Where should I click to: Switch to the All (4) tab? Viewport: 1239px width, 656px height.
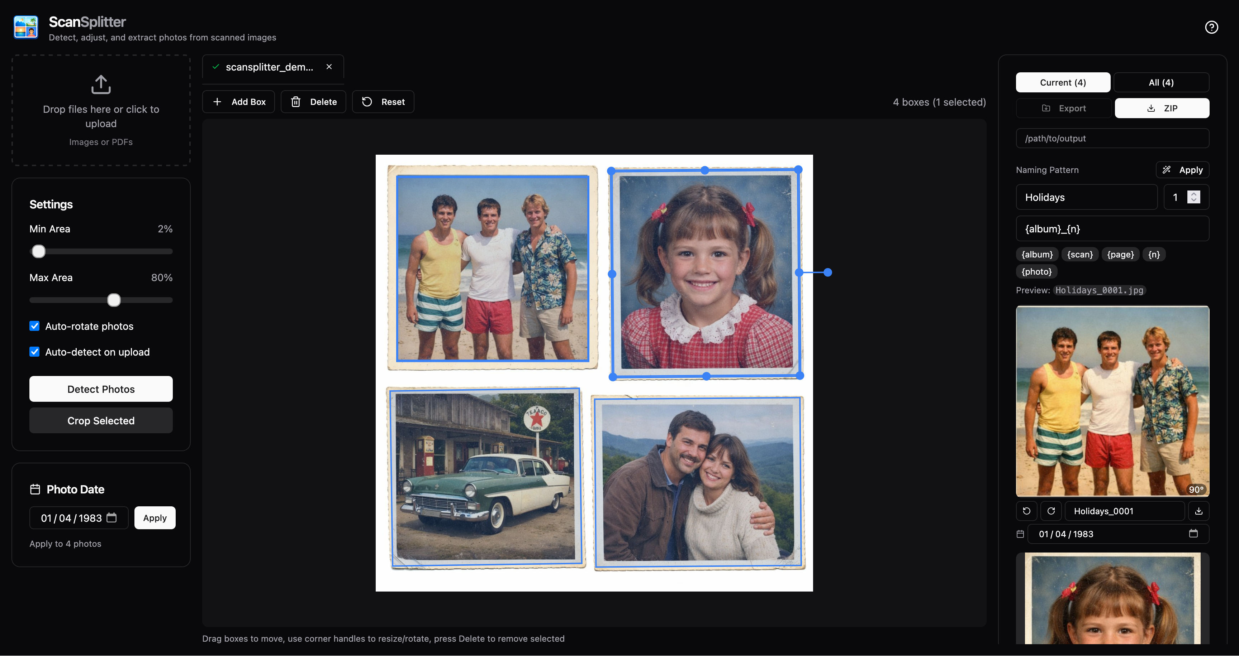coord(1160,83)
